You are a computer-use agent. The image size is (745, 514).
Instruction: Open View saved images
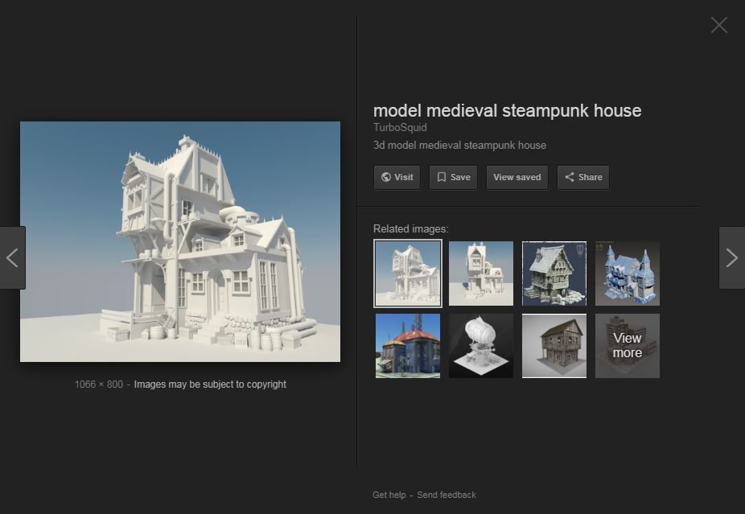pyautogui.click(x=517, y=177)
